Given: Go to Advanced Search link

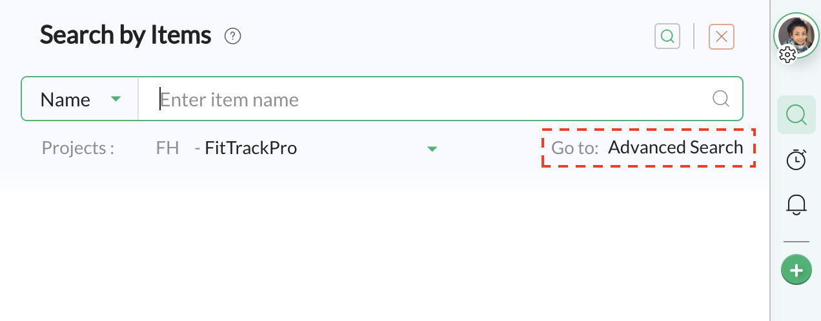Looking at the screenshot, I should pos(676,148).
